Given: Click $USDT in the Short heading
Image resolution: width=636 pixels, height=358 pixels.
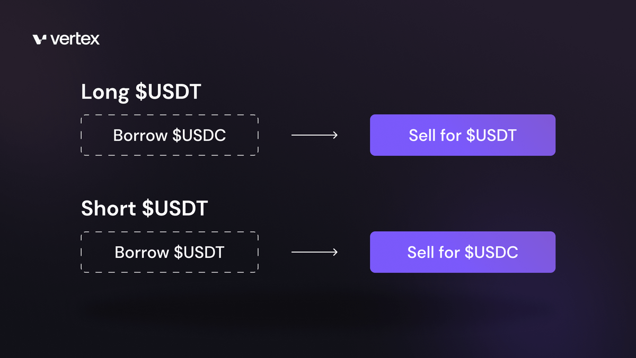Looking at the screenshot, I should (x=175, y=208).
